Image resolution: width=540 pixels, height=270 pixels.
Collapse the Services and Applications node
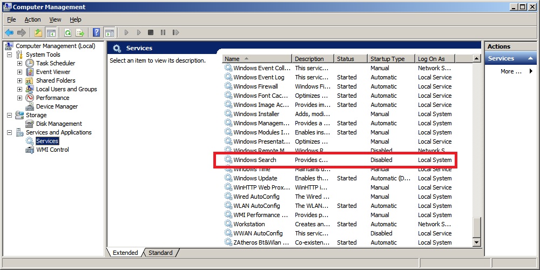click(x=9, y=132)
